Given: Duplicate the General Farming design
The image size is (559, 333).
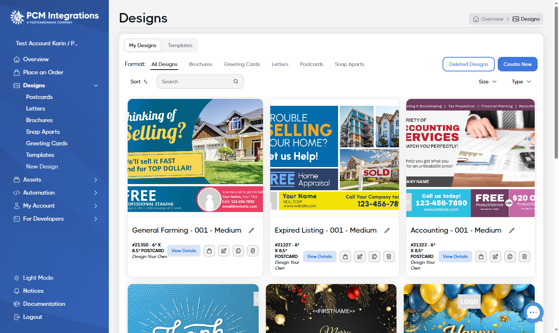Looking at the screenshot, I should click(238, 251).
